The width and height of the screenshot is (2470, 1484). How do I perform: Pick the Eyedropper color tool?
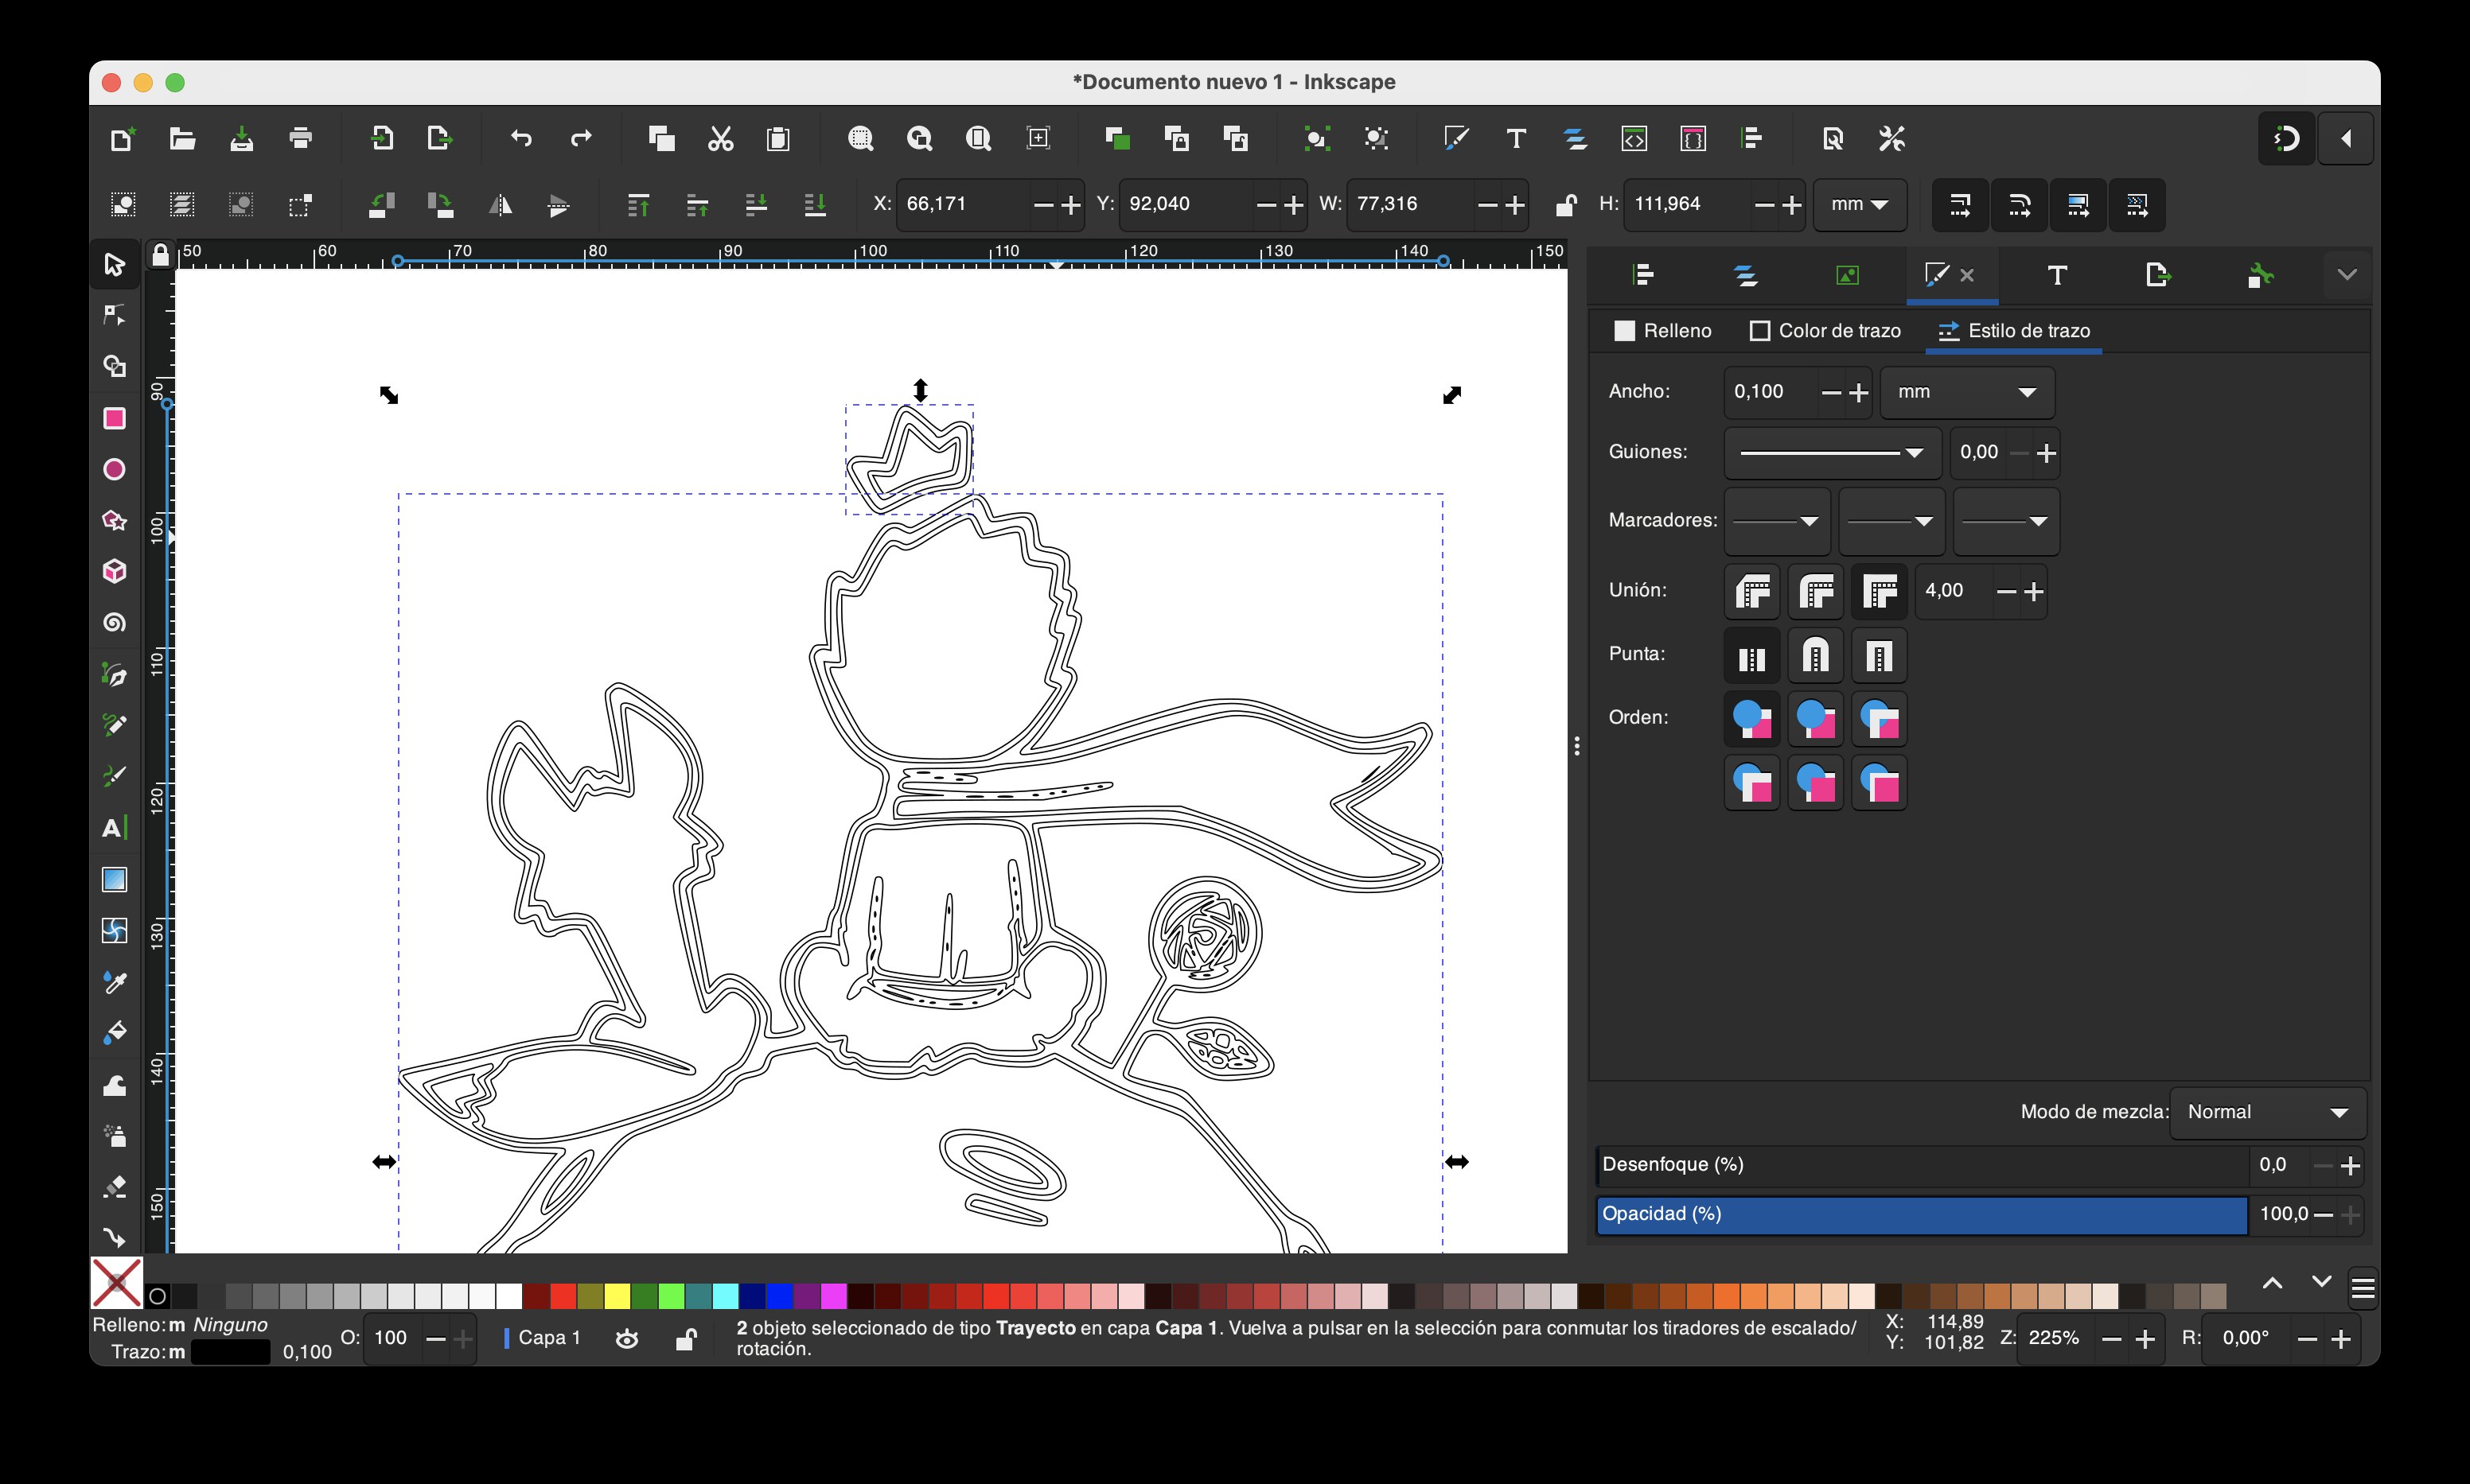(114, 982)
